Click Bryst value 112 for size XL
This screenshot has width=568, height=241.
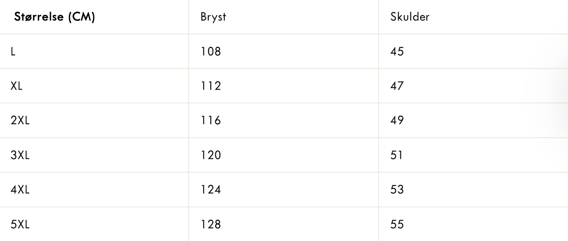[x=211, y=86]
